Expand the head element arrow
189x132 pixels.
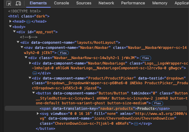pyautogui.click(x=10, y=22)
